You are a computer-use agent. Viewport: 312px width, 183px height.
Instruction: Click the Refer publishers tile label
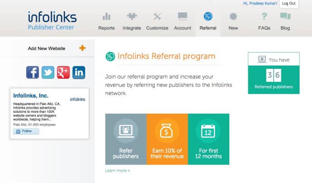(126, 154)
